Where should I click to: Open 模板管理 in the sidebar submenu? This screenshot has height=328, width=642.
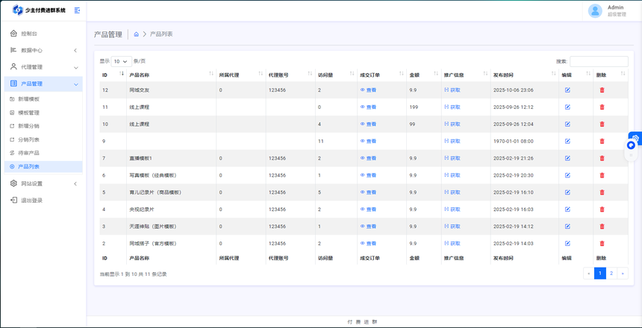(28, 113)
